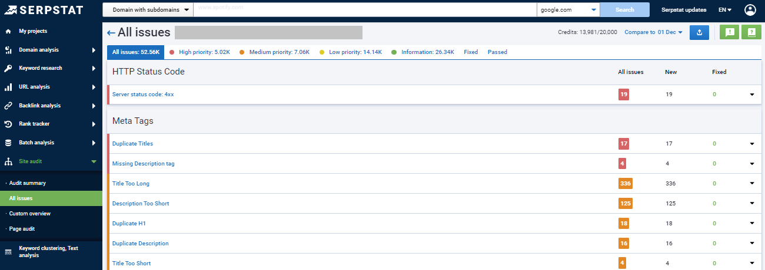Image resolution: width=765 pixels, height=270 pixels.
Task: Click the Meta Tags section heading
Action: [133, 121]
